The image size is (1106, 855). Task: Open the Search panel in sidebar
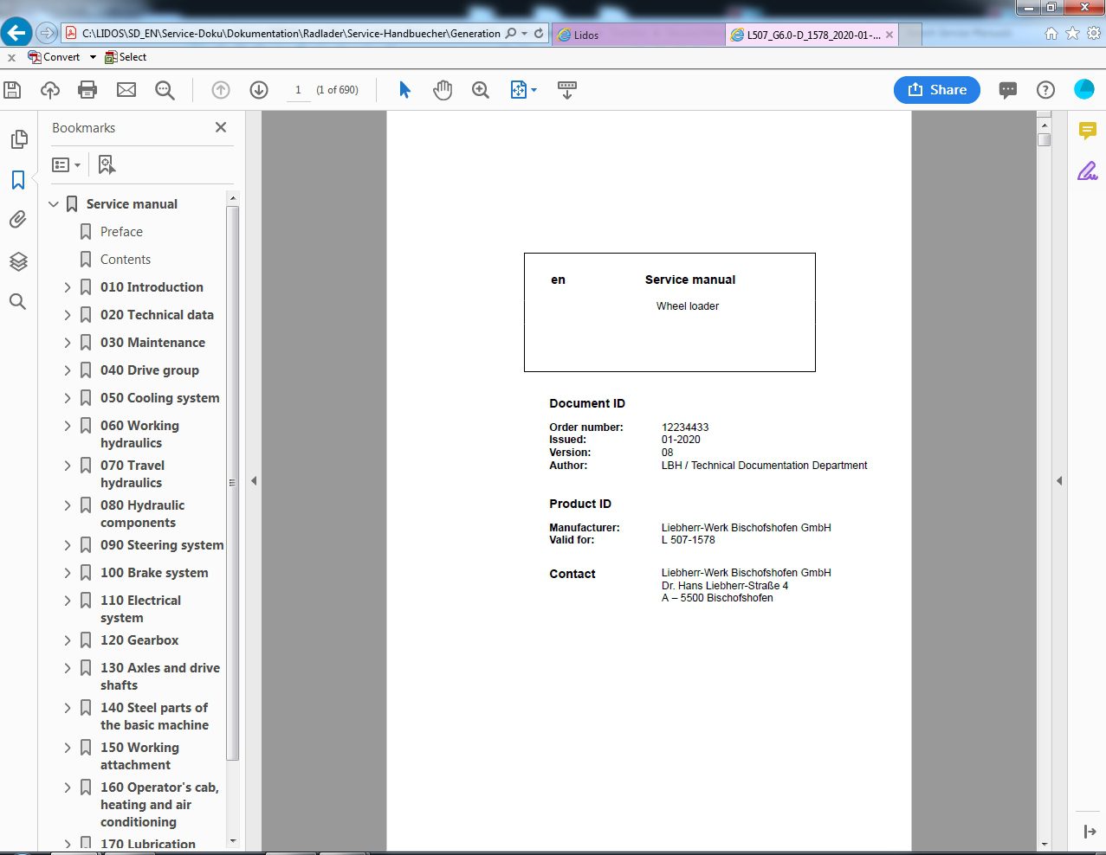tap(17, 301)
